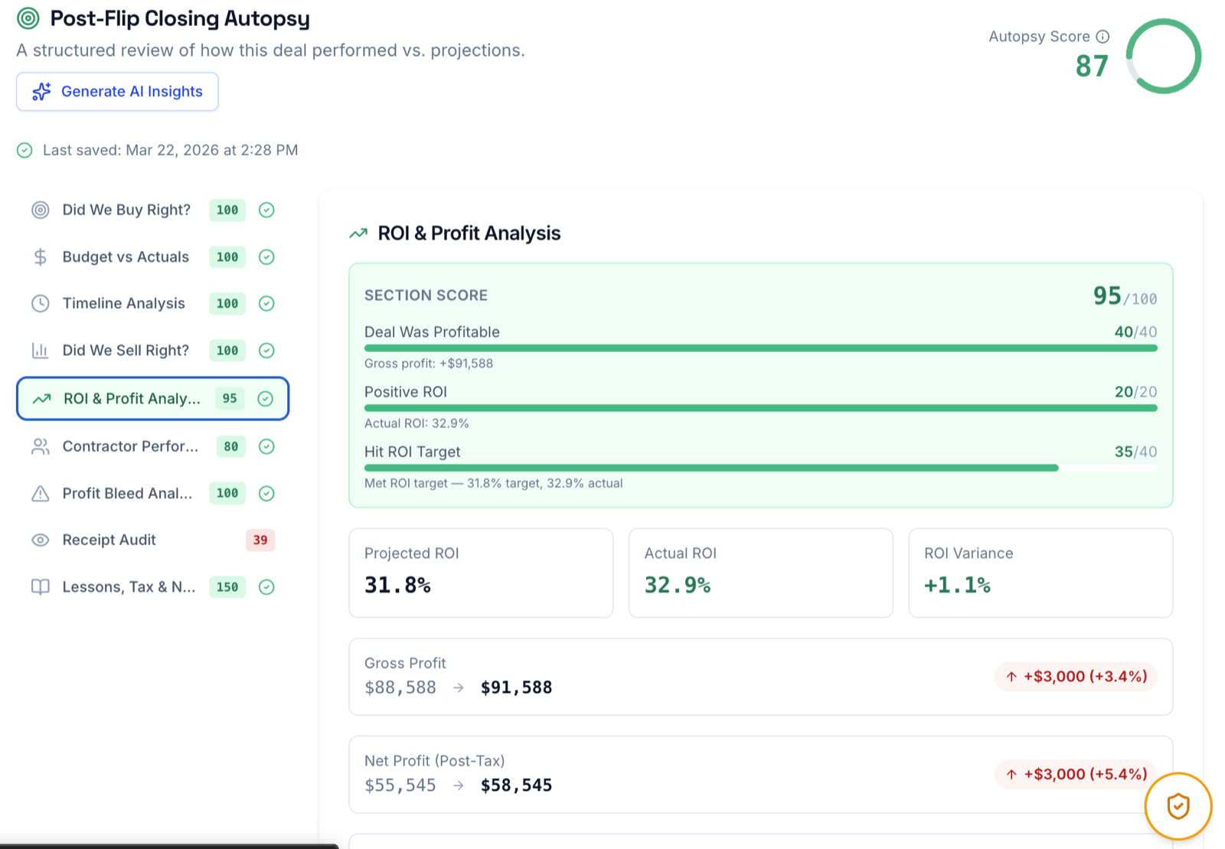Open the Profit Bleed Analysis section

tap(153, 494)
